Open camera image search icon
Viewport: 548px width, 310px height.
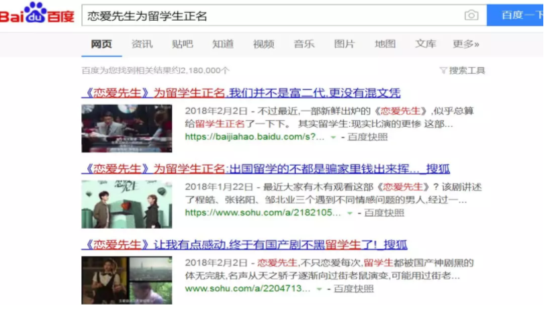[x=471, y=15]
